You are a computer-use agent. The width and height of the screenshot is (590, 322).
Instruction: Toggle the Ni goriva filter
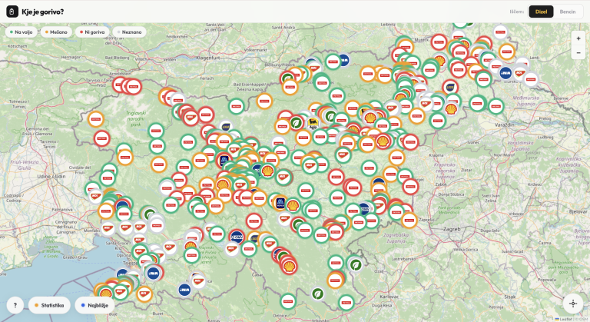point(93,32)
